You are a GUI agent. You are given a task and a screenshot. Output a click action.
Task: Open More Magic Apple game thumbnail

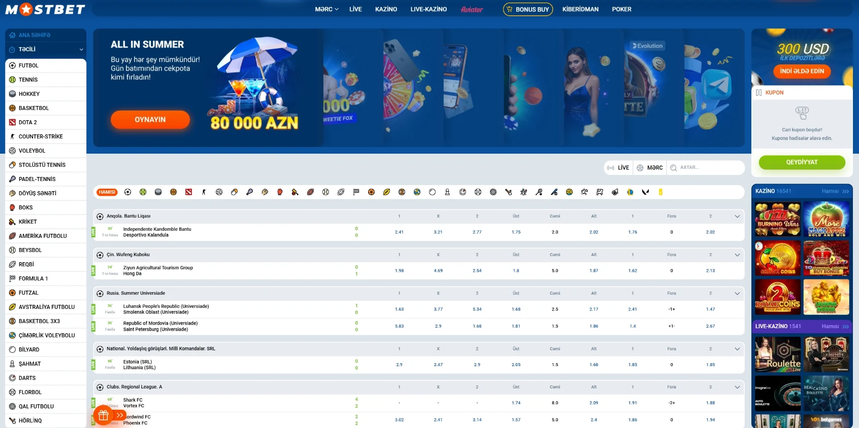point(826,219)
